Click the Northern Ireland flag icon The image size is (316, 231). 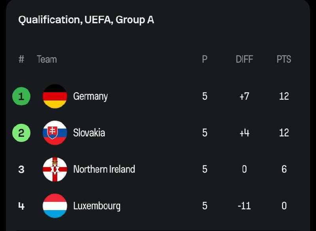click(55, 170)
